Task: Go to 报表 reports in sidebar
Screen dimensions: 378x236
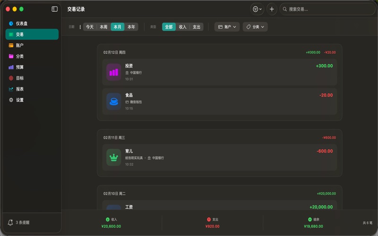Action: 19,89
